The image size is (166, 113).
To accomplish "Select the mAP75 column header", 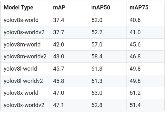I will coord(139,8).
